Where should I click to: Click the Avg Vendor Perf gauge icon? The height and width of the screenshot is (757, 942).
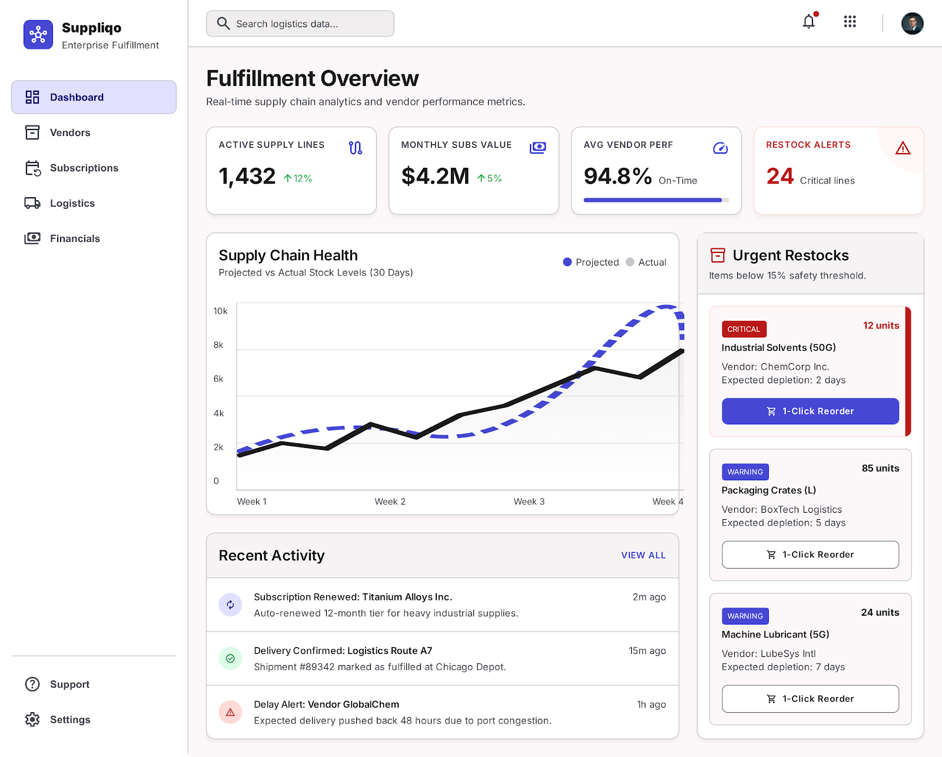pyautogui.click(x=721, y=148)
